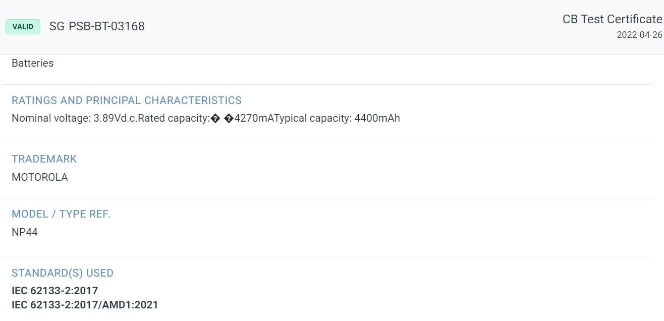
Task: Click the Model / Type Ref. heading
Action: (x=61, y=214)
